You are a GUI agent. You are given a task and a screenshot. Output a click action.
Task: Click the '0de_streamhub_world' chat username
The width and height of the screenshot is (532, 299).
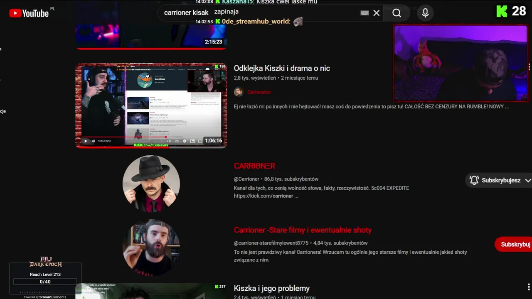[x=255, y=21]
